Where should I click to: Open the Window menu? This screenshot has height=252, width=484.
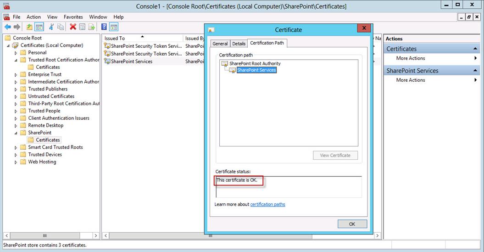click(x=98, y=17)
